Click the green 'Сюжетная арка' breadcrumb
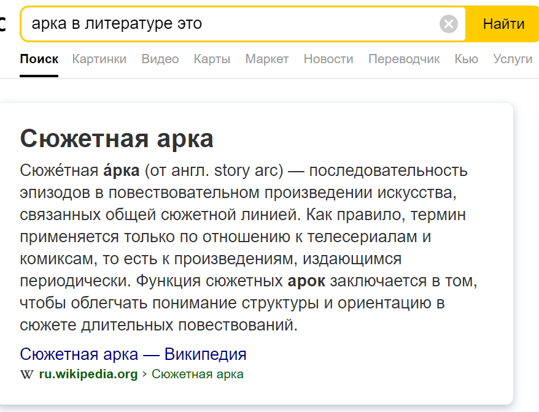Screen dimensions: 539x412 point(197,374)
